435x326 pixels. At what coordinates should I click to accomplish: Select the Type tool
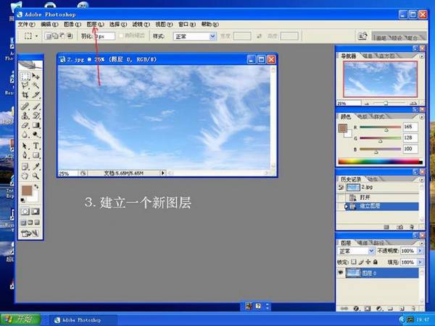point(36,146)
